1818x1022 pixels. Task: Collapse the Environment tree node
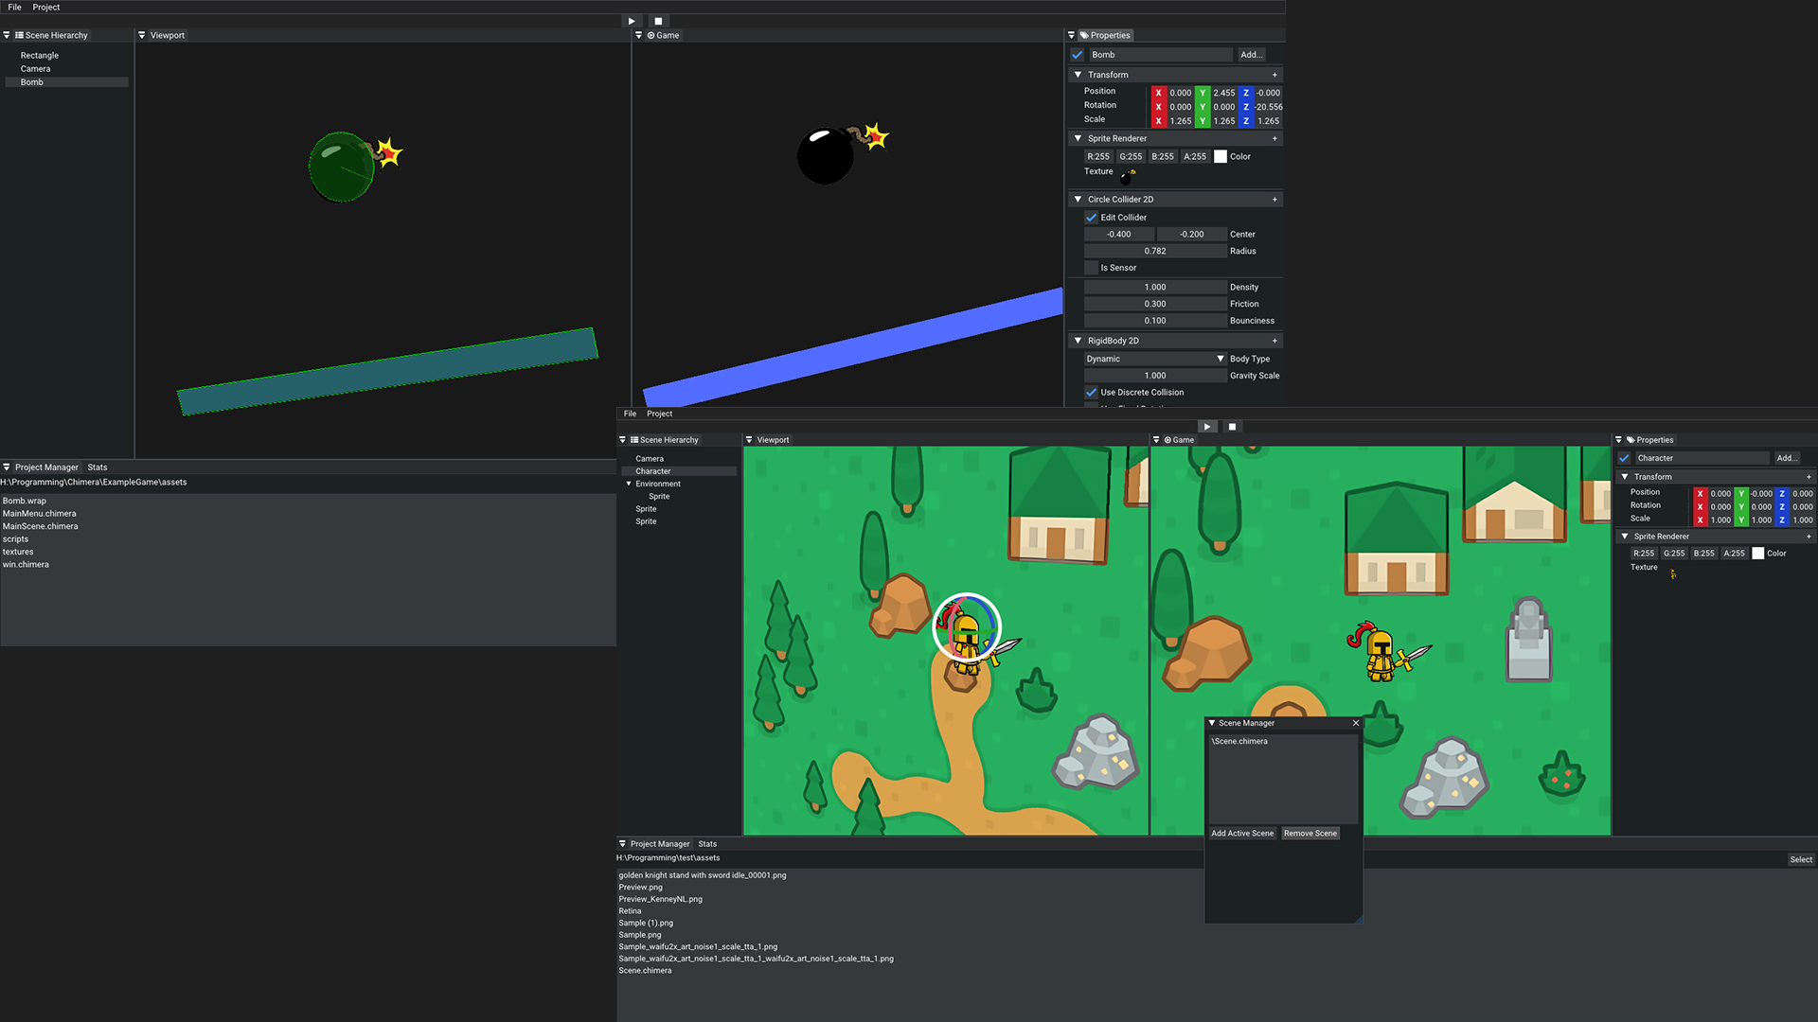(x=629, y=484)
